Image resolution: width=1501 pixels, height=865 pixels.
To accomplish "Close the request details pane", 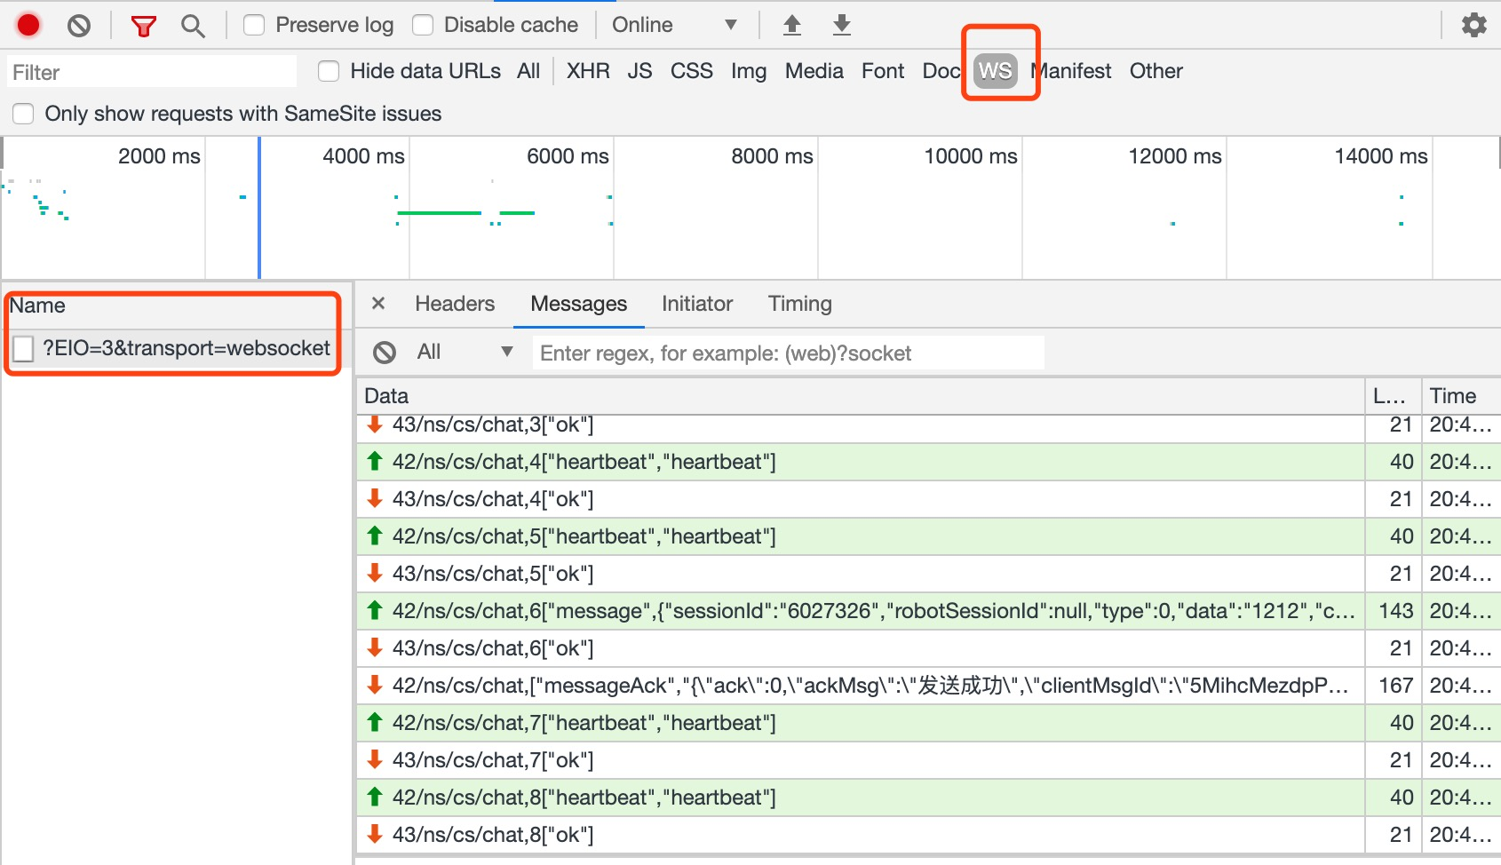I will [378, 304].
